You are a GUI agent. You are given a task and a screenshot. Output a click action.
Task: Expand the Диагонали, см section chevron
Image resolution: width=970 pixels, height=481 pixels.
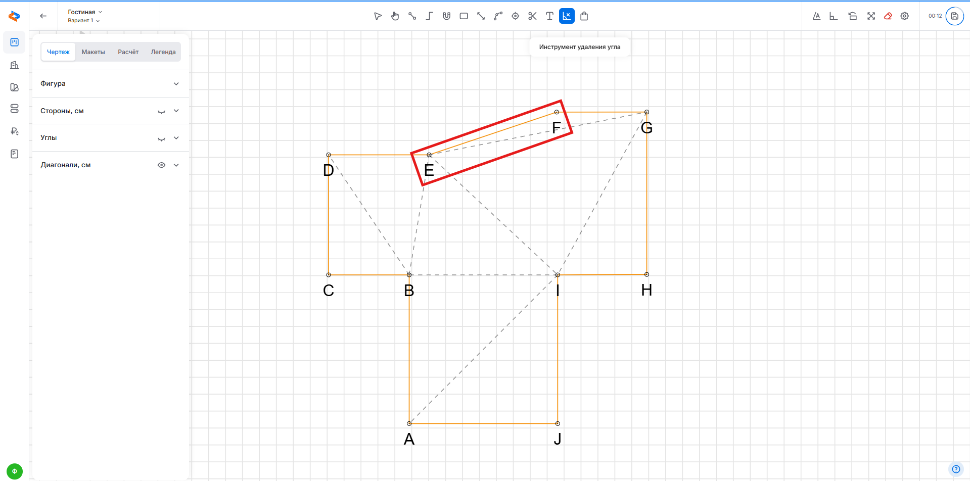coord(176,165)
